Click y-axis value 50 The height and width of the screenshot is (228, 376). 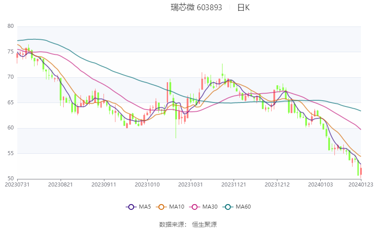tap(11, 179)
